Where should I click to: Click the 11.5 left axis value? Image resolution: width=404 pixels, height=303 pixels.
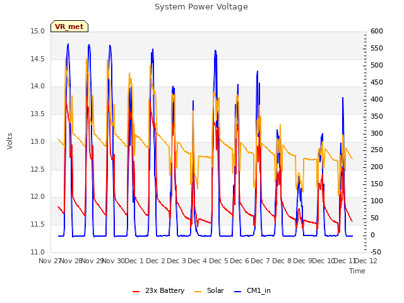click(37, 225)
